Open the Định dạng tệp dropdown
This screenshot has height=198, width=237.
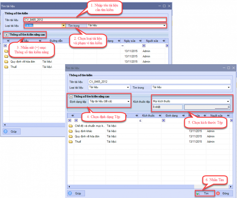(128, 101)
